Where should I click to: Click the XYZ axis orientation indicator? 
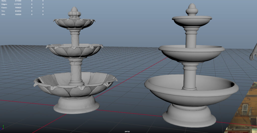click(2, 127)
